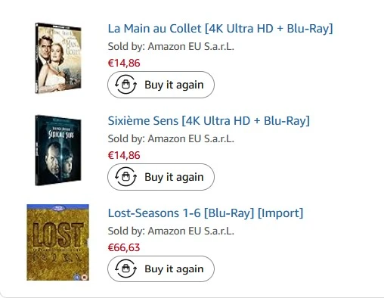Viewport: 384px width, 298px height.
Task: Click the €66,63 price for Lost
Action: (124, 247)
